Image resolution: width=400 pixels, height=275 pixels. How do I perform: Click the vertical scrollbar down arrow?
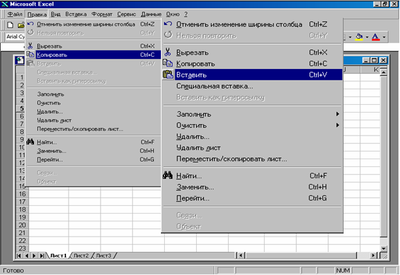(383, 249)
